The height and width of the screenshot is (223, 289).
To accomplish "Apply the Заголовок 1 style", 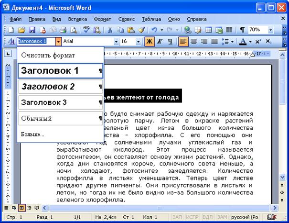I will pos(61,71).
